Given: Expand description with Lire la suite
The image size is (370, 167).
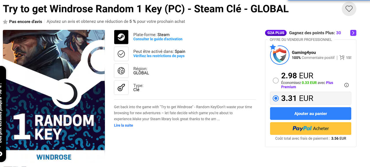Looking at the screenshot, I should (x=123, y=125).
